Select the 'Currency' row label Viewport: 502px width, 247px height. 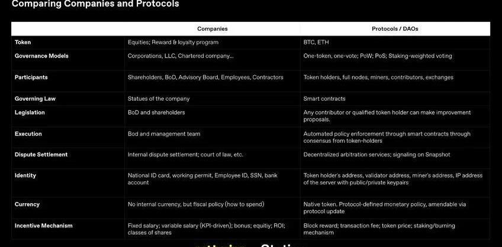tap(27, 204)
